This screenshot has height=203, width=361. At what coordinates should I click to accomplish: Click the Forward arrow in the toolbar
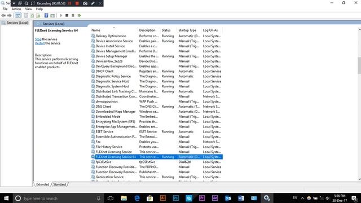[10, 15]
